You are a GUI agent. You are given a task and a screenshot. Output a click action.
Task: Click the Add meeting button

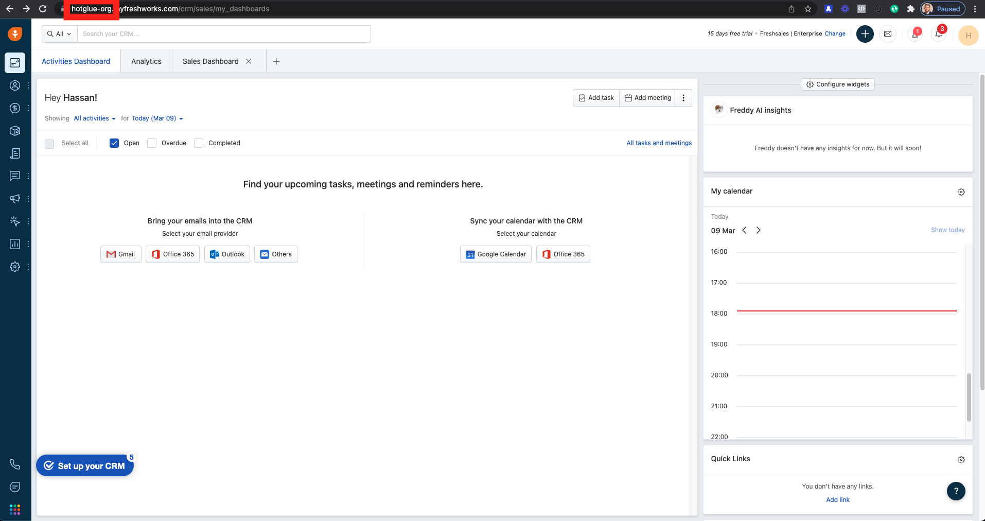[648, 98]
